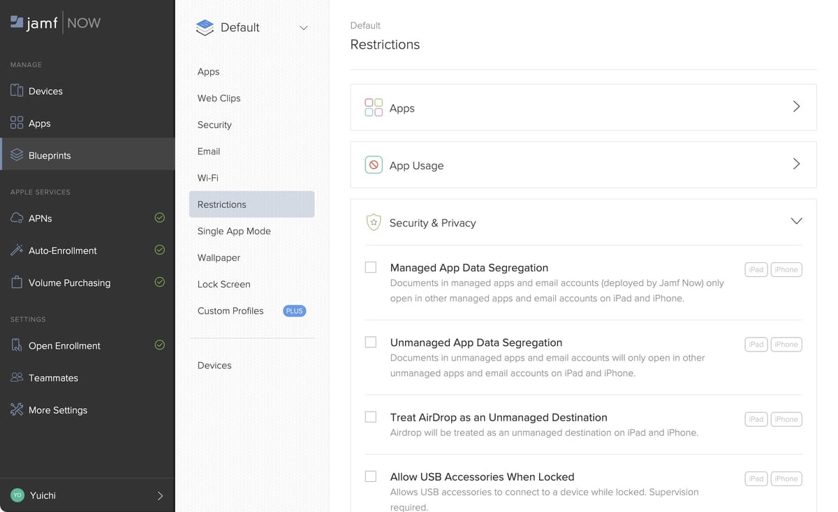The image size is (838, 512).
Task: Click the green checkmark beside APNs
Action: pos(160,218)
